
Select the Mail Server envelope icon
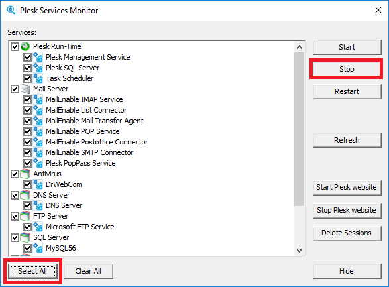[x=25, y=89]
